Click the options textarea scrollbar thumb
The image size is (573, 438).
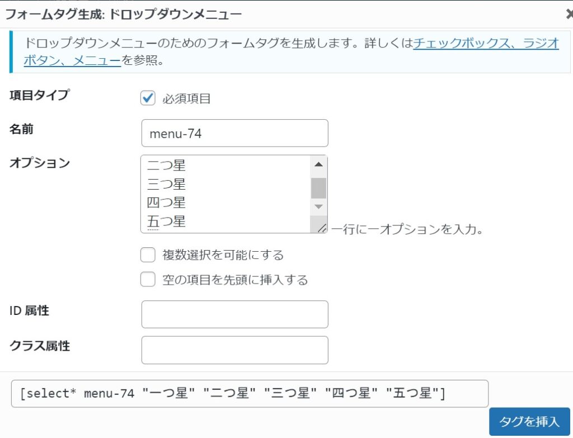click(x=318, y=188)
